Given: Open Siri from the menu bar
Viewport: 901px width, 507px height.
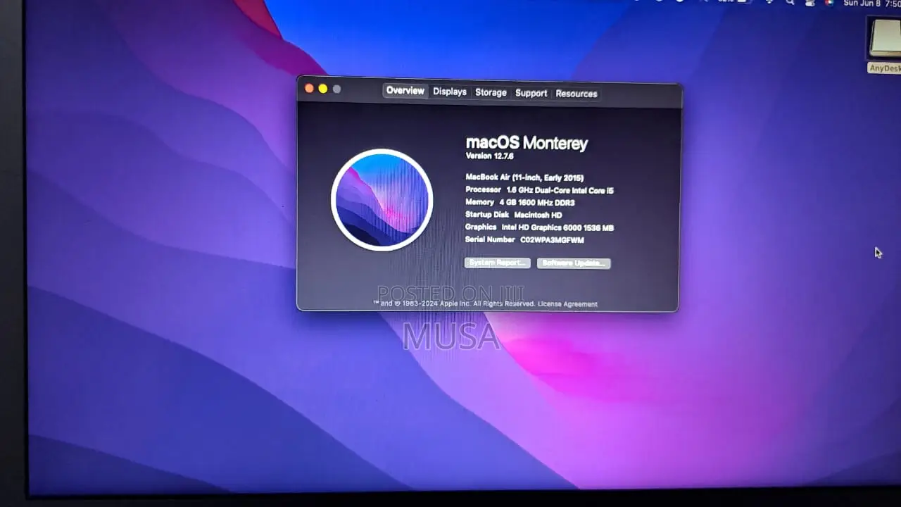Looking at the screenshot, I should coord(829,2).
